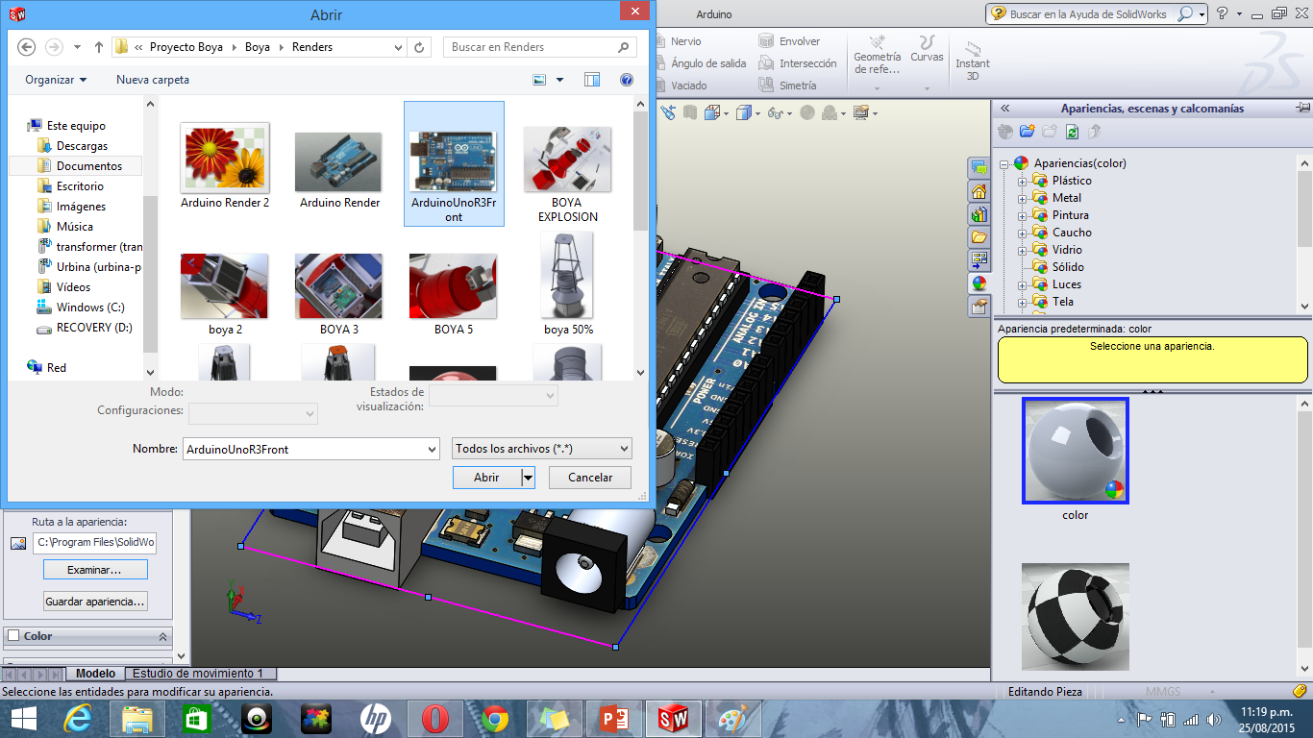Select the gray color appearance sphere swatch
This screenshot has height=738, width=1313.
tap(1076, 451)
